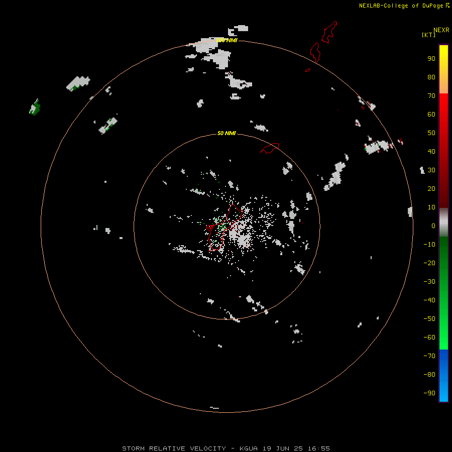The image size is (452, 452).
Task: Click the -40 value on velocity scale
Action: (429, 300)
